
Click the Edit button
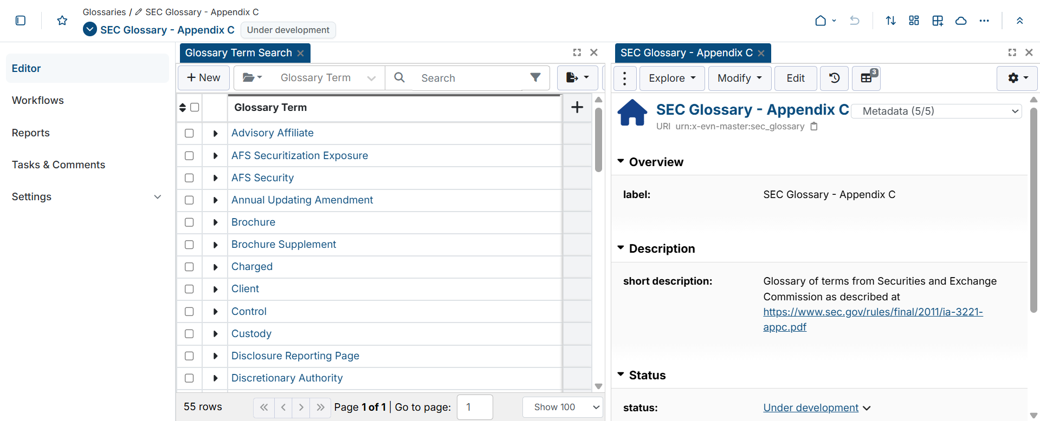click(796, 78)
